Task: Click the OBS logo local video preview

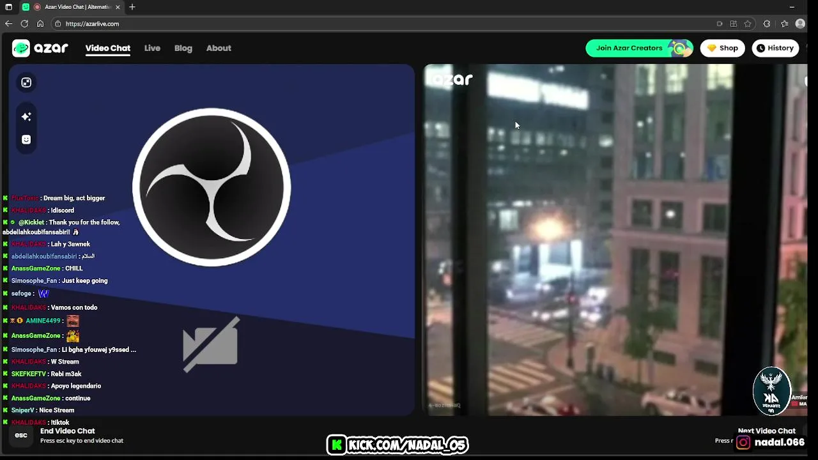Action: (x=212, y=187)
